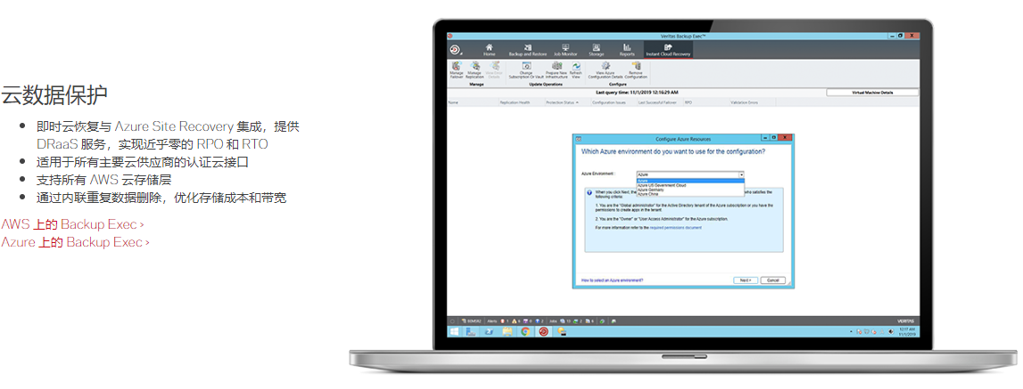Click the RPO column header

coord(705,102)
